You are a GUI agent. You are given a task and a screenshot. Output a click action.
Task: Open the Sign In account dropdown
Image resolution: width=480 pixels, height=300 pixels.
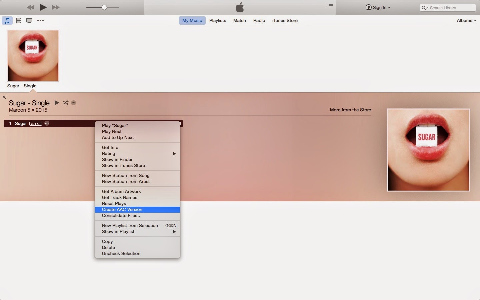(378, 7)
